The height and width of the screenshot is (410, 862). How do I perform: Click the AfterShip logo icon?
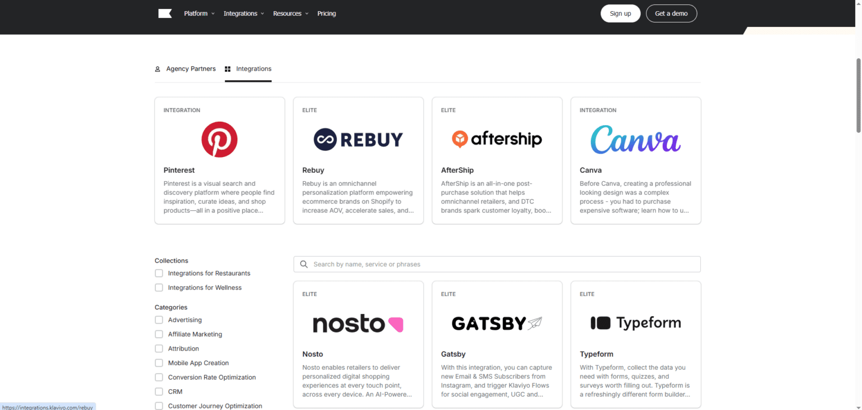tap(496, 139)
